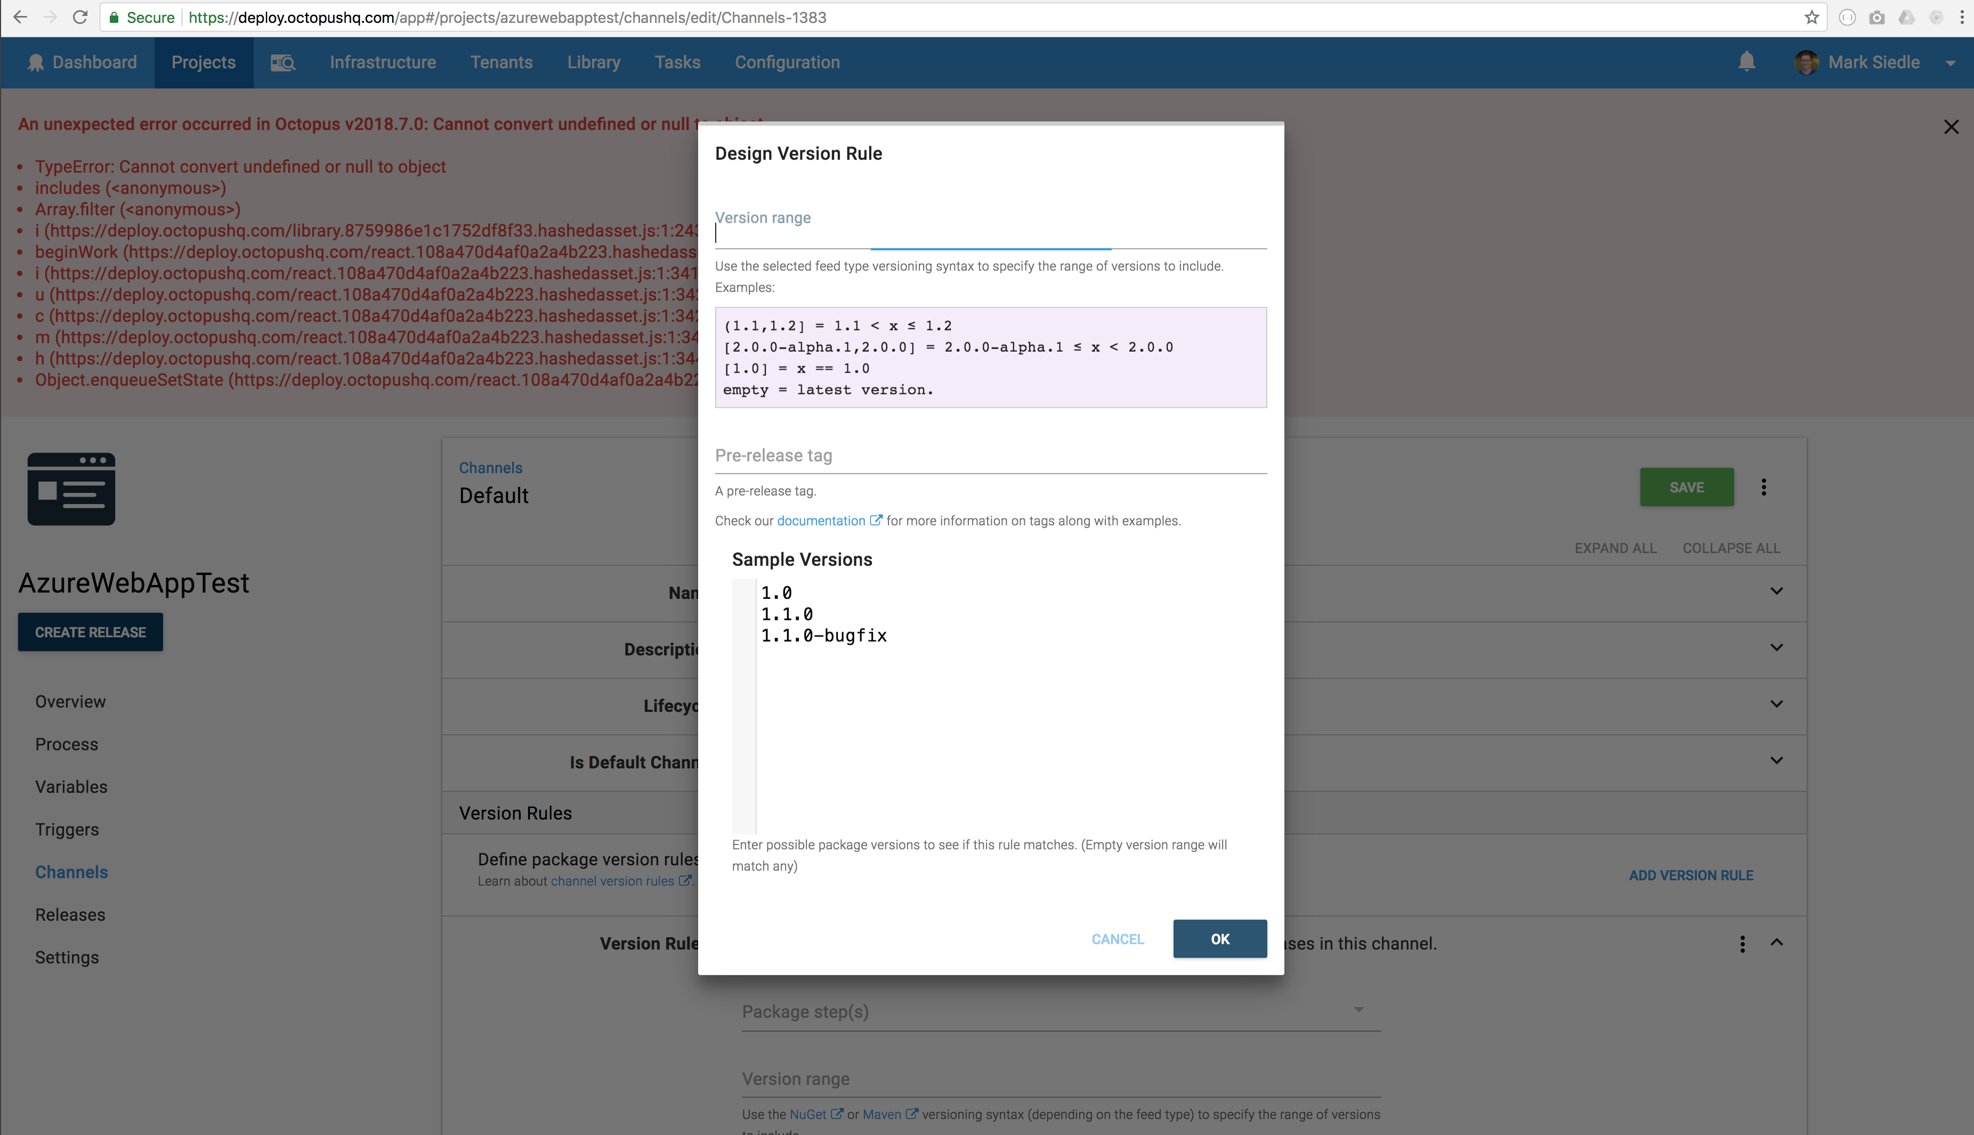
Task: Click Add Version Rule
Action: tap(1690, 875)
